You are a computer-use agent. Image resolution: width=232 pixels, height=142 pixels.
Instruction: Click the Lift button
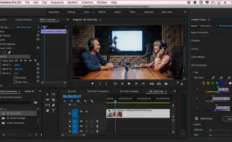pos(152,83)
